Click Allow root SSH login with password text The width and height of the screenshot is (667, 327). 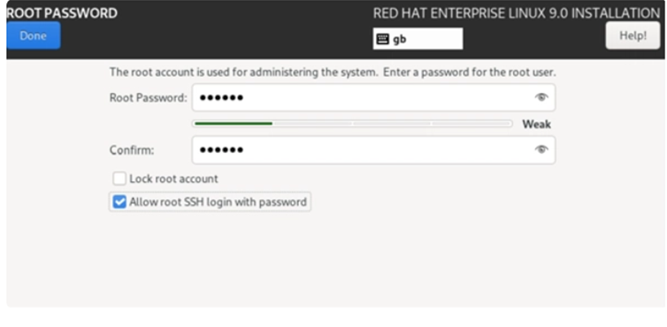pyautogui.click(x=218, y=202)
